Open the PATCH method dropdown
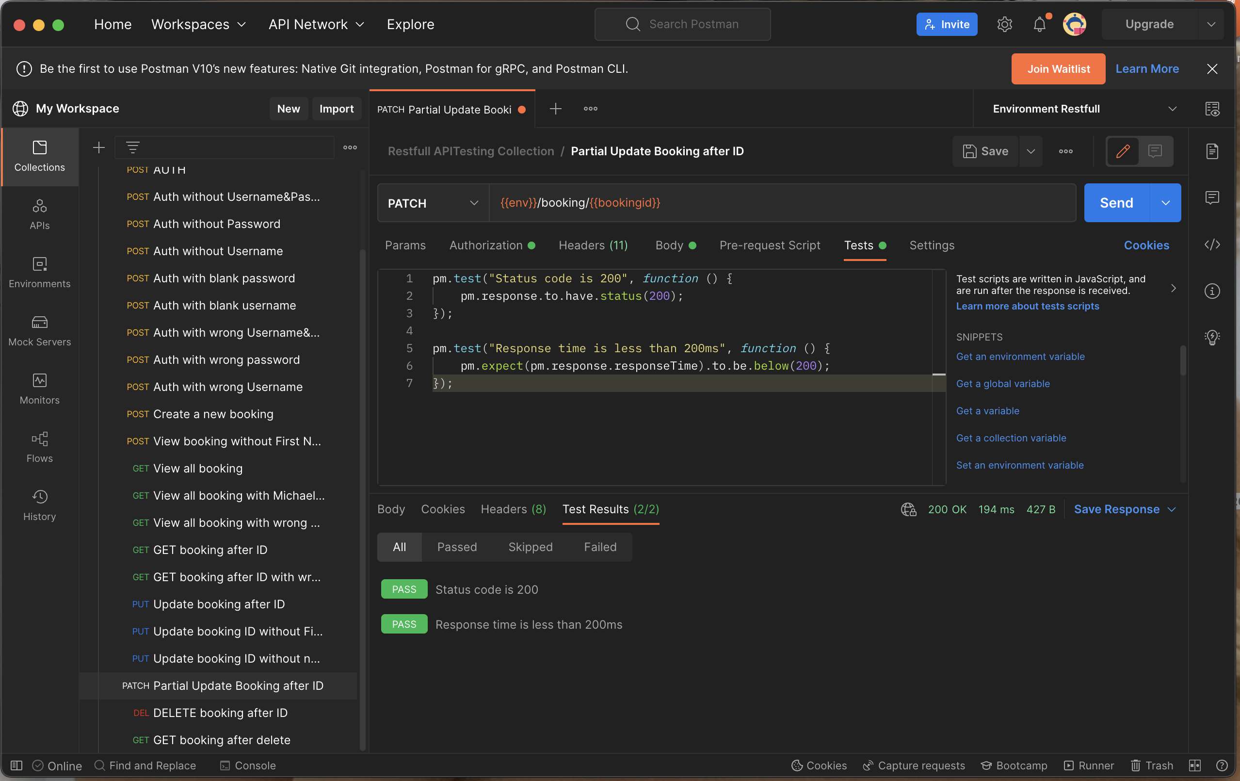The width and height of the screenshot is (1240, 781). pos(432,203)
